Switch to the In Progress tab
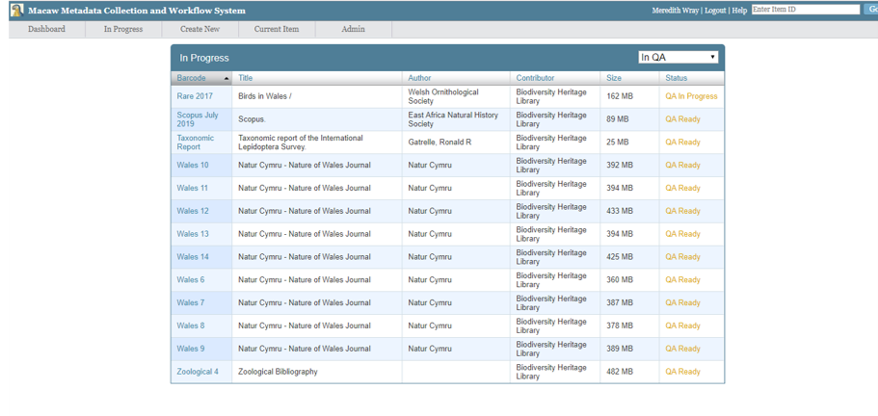 123,29
